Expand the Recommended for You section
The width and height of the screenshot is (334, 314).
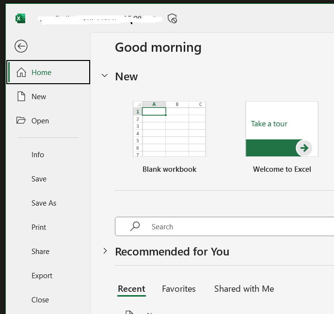coord(105,251)
